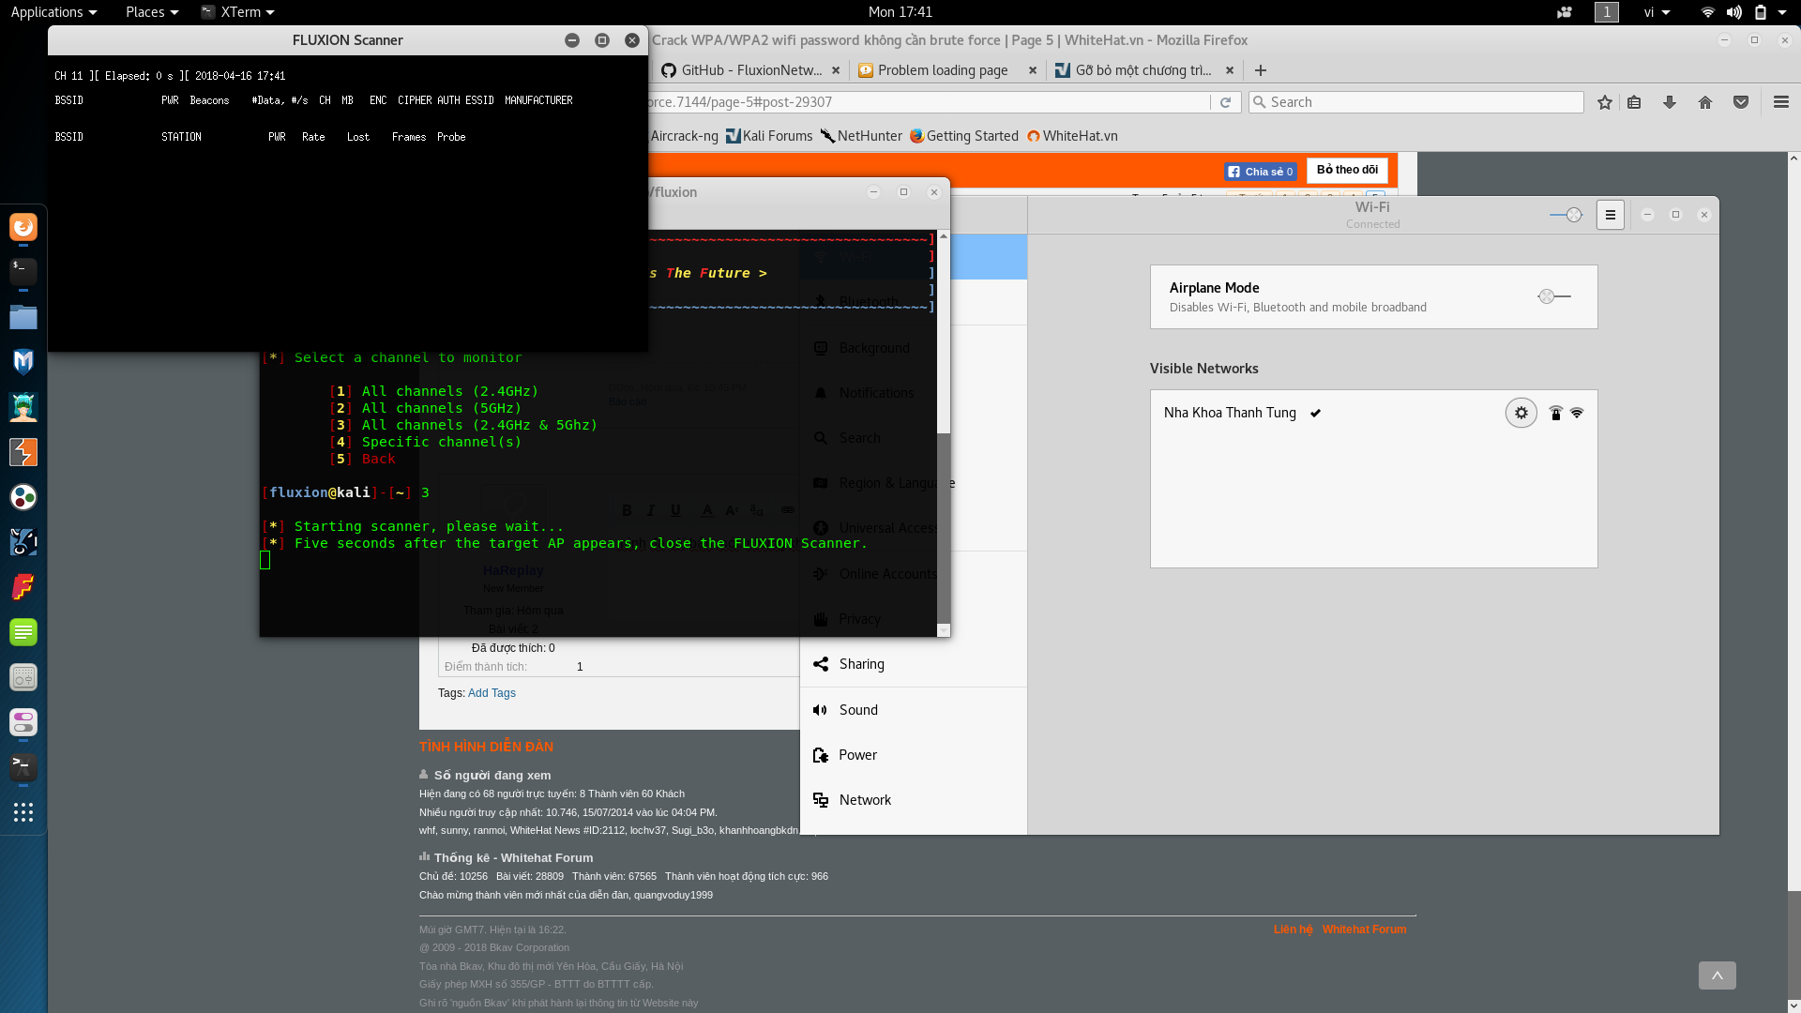1801x1013 pixels.
Task: Select Sound in settings sidebar
Action: click(858, 710)
